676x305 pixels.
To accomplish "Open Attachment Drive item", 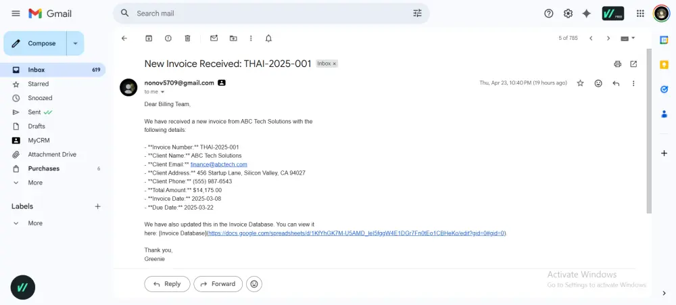I will coord(53,154).
